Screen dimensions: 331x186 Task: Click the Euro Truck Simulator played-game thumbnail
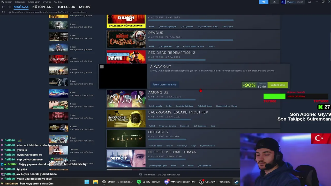pos(58,127)
